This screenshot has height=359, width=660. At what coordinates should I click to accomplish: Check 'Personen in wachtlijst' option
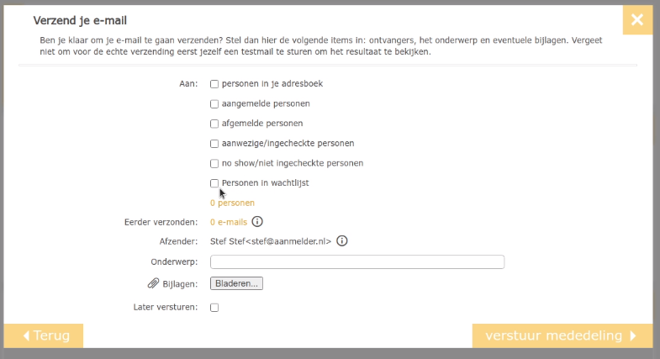(x=214, y=183)
